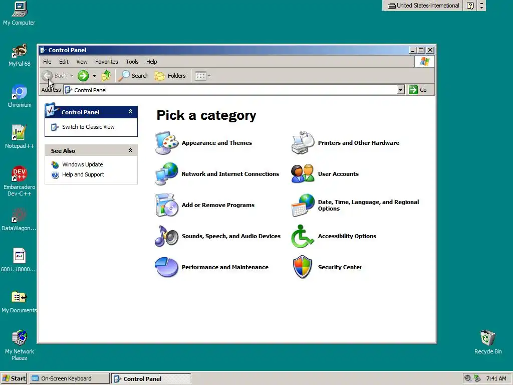The image size is (513, 385).
Task: Open the View menu
Action: pyautogui.click(x=82, y=62)
